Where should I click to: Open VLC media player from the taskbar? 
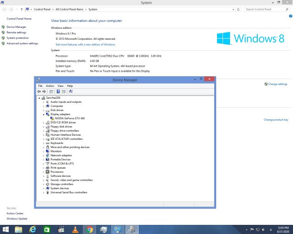(75, 229)
